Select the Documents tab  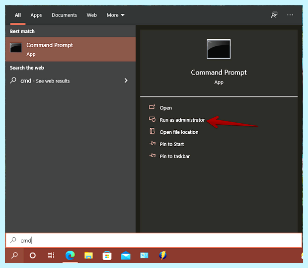click(64, 15)
